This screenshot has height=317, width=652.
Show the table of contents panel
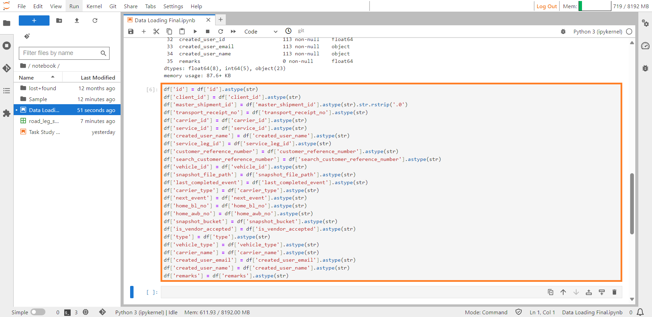click(x=6, y=91)
